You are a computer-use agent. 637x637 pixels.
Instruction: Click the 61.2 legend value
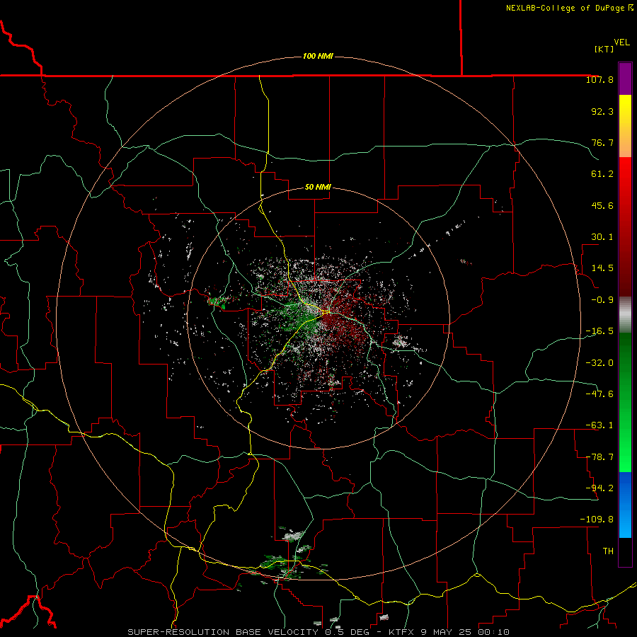tap(602, 174)
